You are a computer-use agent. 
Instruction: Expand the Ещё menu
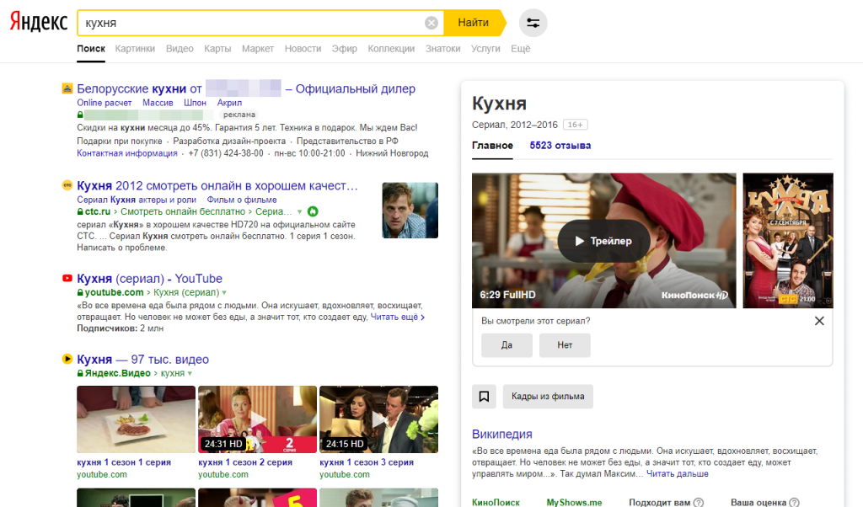pos(520,48)
